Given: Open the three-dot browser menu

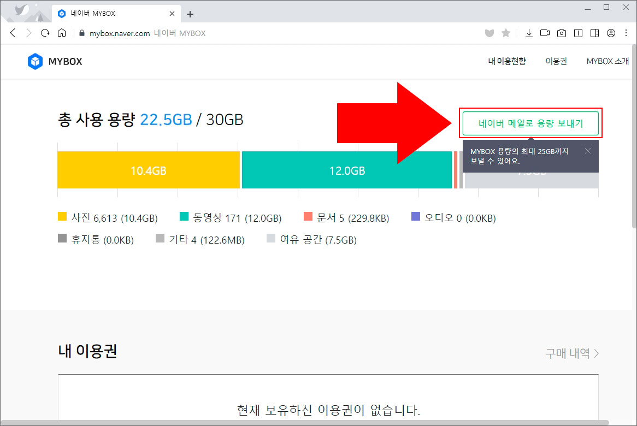Looking at the screenshot, I should coord(626,33).
